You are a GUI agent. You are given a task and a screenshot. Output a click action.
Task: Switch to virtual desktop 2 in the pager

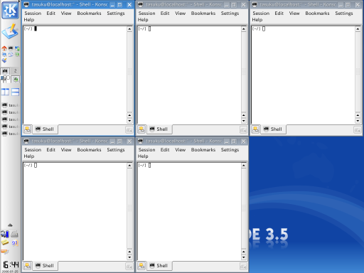(x=16, y=71)
